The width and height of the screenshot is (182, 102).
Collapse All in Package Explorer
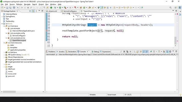tap(30, 11)
